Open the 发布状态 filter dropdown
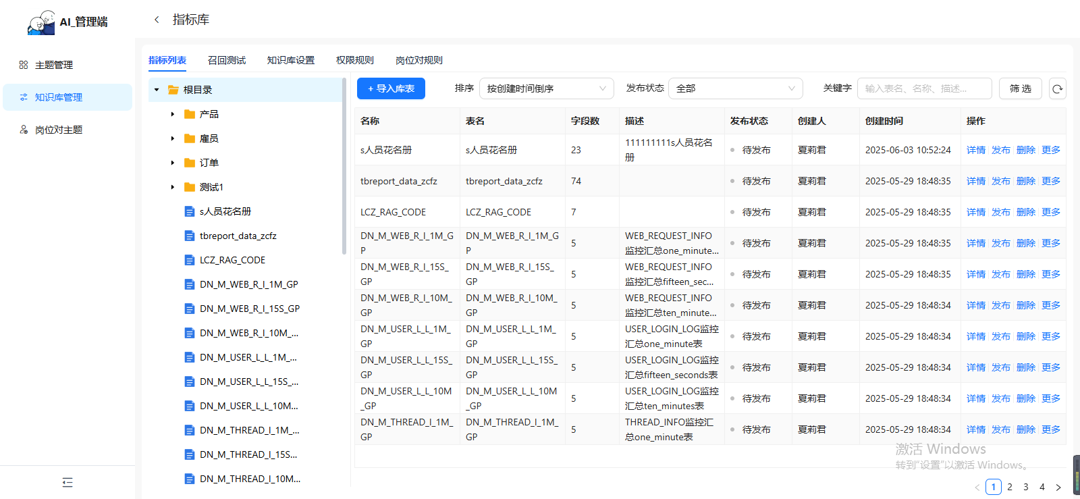 click(735, 88)
